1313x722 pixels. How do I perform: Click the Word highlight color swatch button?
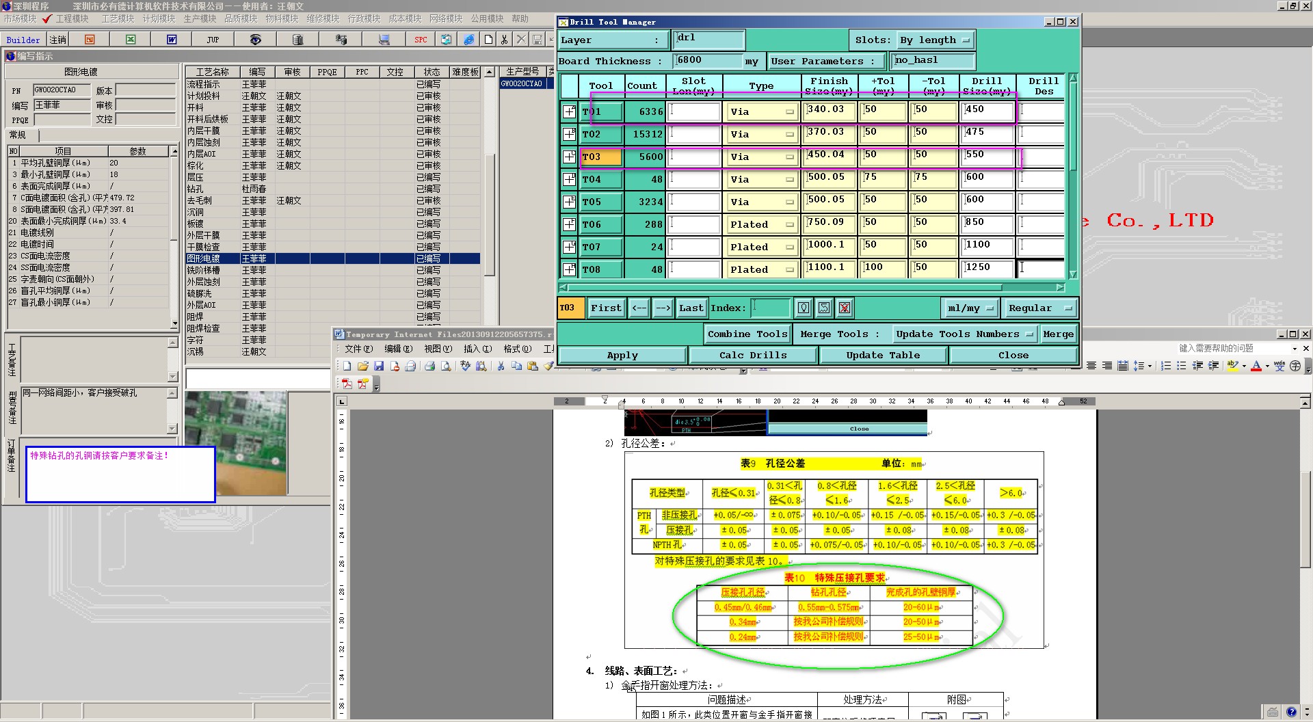(1232, 366)
